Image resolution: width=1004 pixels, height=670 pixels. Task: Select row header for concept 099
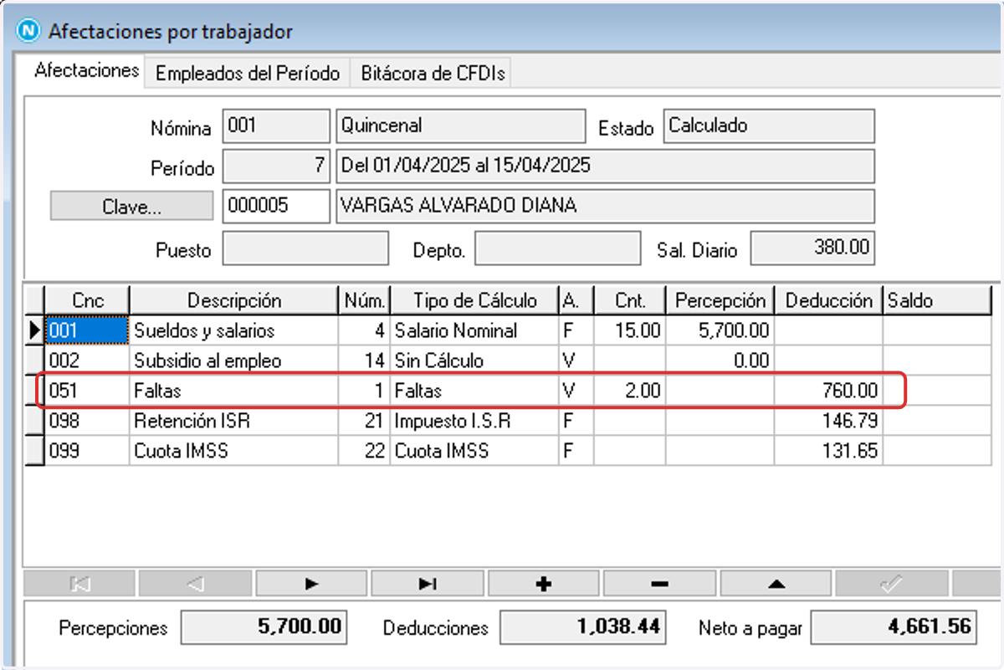pyautogui.click(x=34, y=451)
